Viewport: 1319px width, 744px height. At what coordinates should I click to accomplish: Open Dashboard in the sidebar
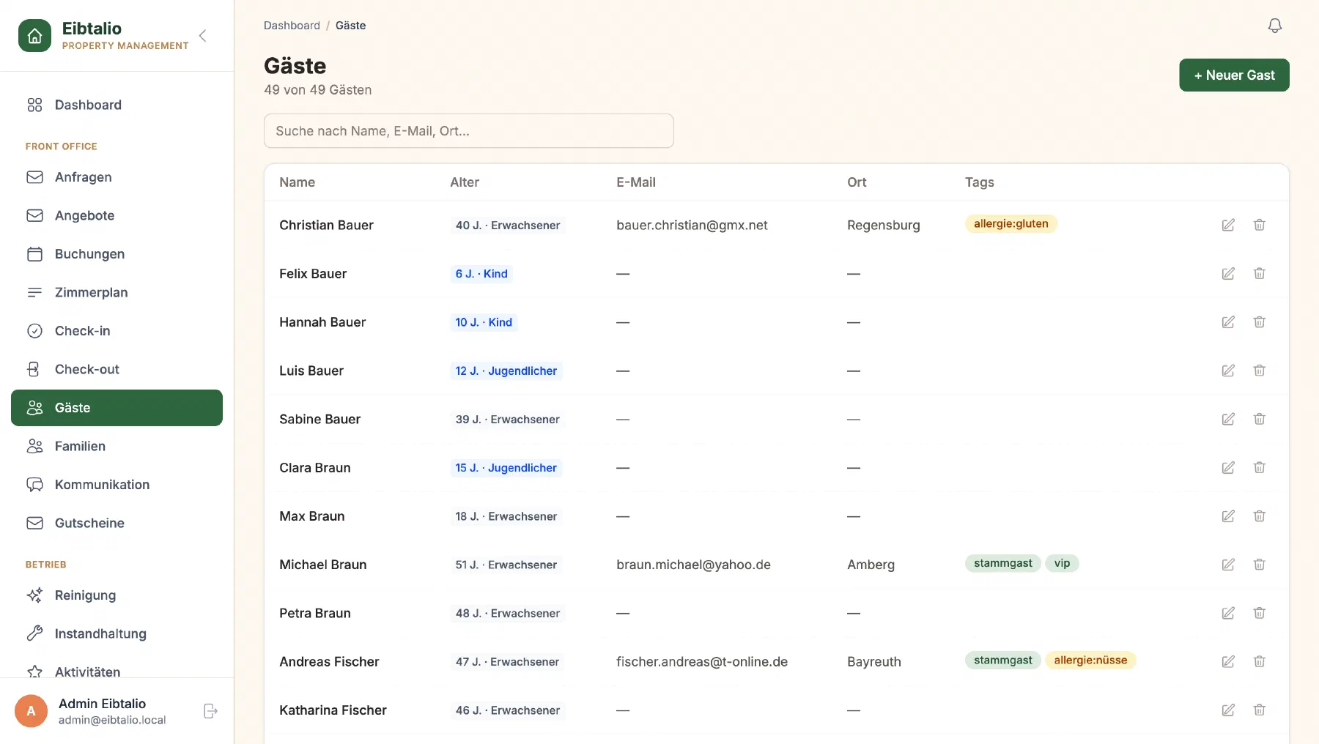[117, 105]
